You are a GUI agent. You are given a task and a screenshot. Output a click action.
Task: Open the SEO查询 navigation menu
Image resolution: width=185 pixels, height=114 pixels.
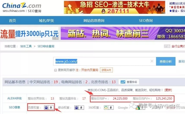[146, 21]
